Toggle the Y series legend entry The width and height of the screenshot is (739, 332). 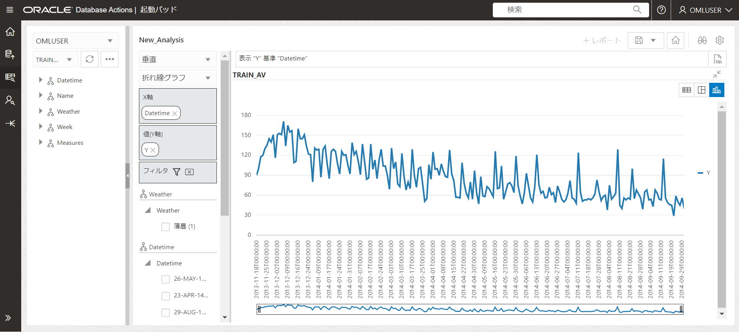705,173
